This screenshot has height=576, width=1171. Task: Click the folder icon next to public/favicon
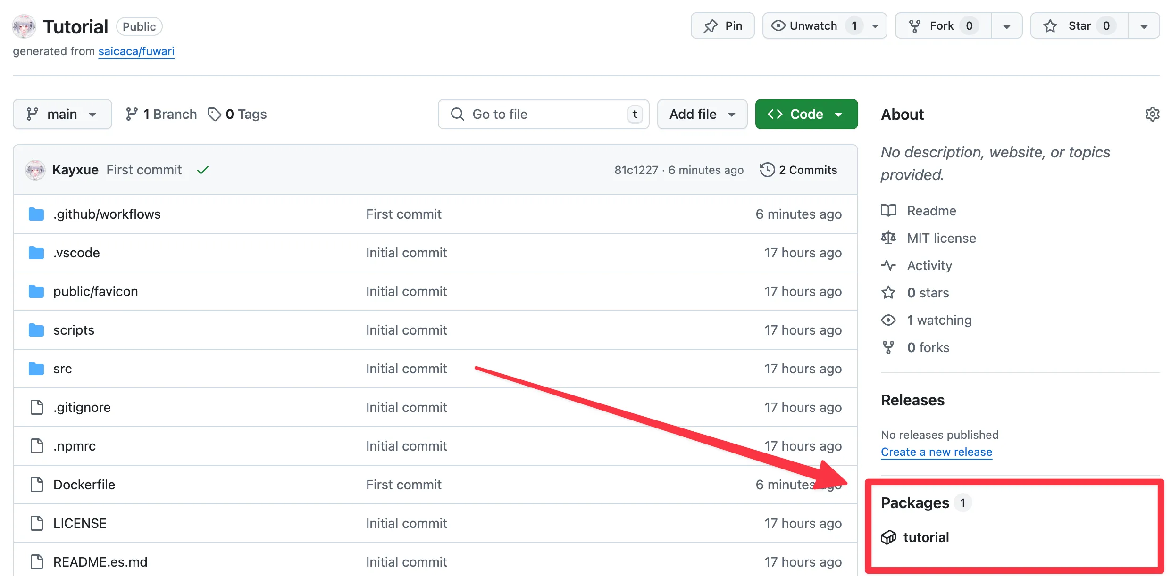coord(36,291)
